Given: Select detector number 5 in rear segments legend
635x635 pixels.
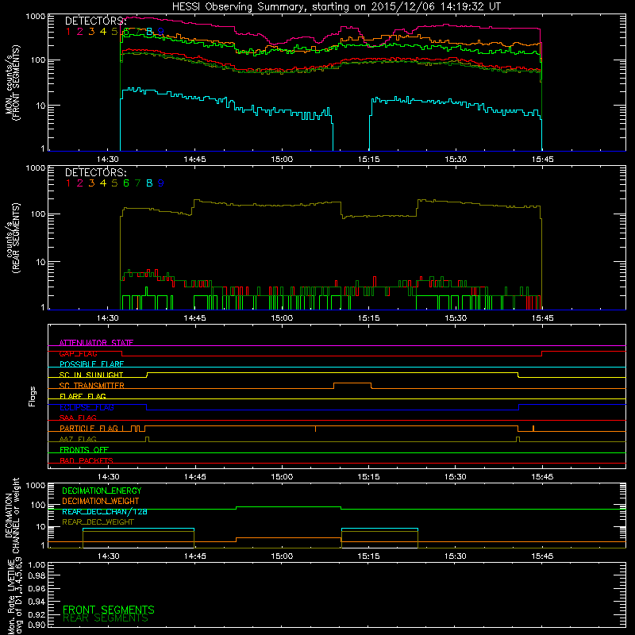Looking at the screenshot, I should click(114, 183).
